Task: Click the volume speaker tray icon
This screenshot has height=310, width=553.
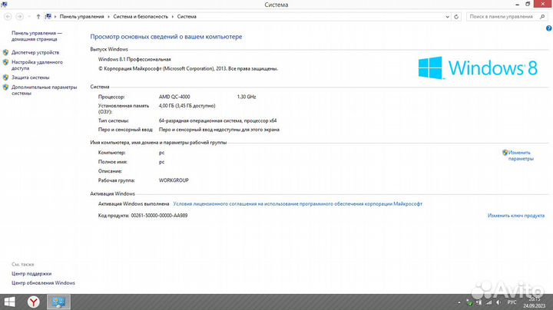Action: tap(498, 302)
